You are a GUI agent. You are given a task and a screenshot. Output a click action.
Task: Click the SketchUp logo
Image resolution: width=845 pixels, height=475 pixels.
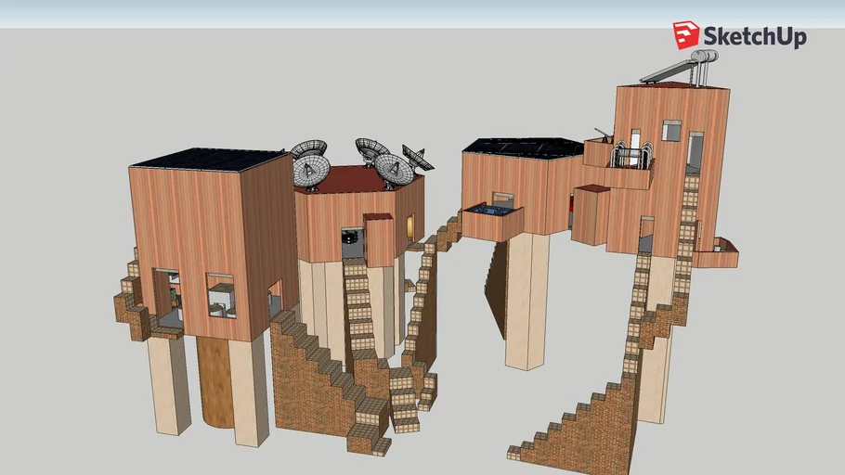[739, 35]
